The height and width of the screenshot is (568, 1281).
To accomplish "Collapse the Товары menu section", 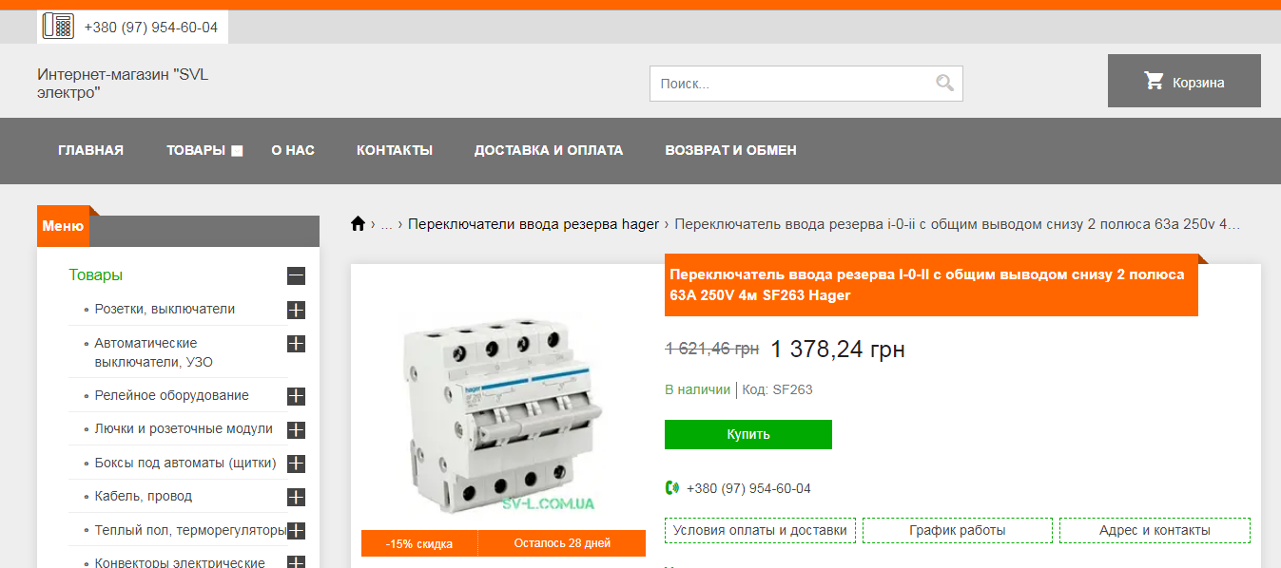I will click(296, 276).
